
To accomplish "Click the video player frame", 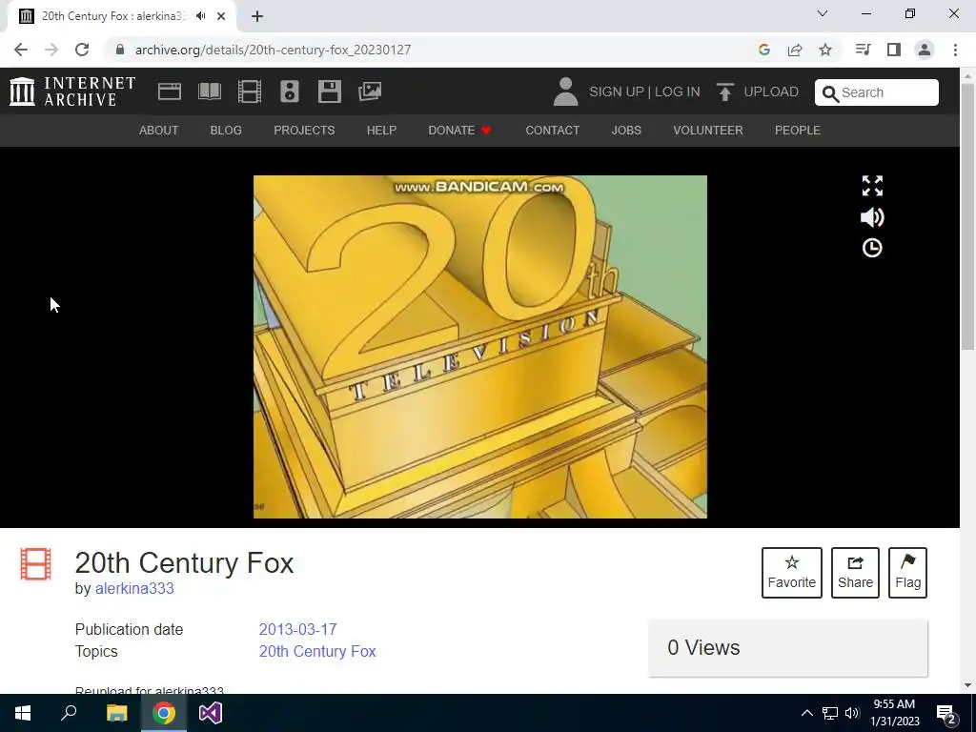I will pos(480,347).
